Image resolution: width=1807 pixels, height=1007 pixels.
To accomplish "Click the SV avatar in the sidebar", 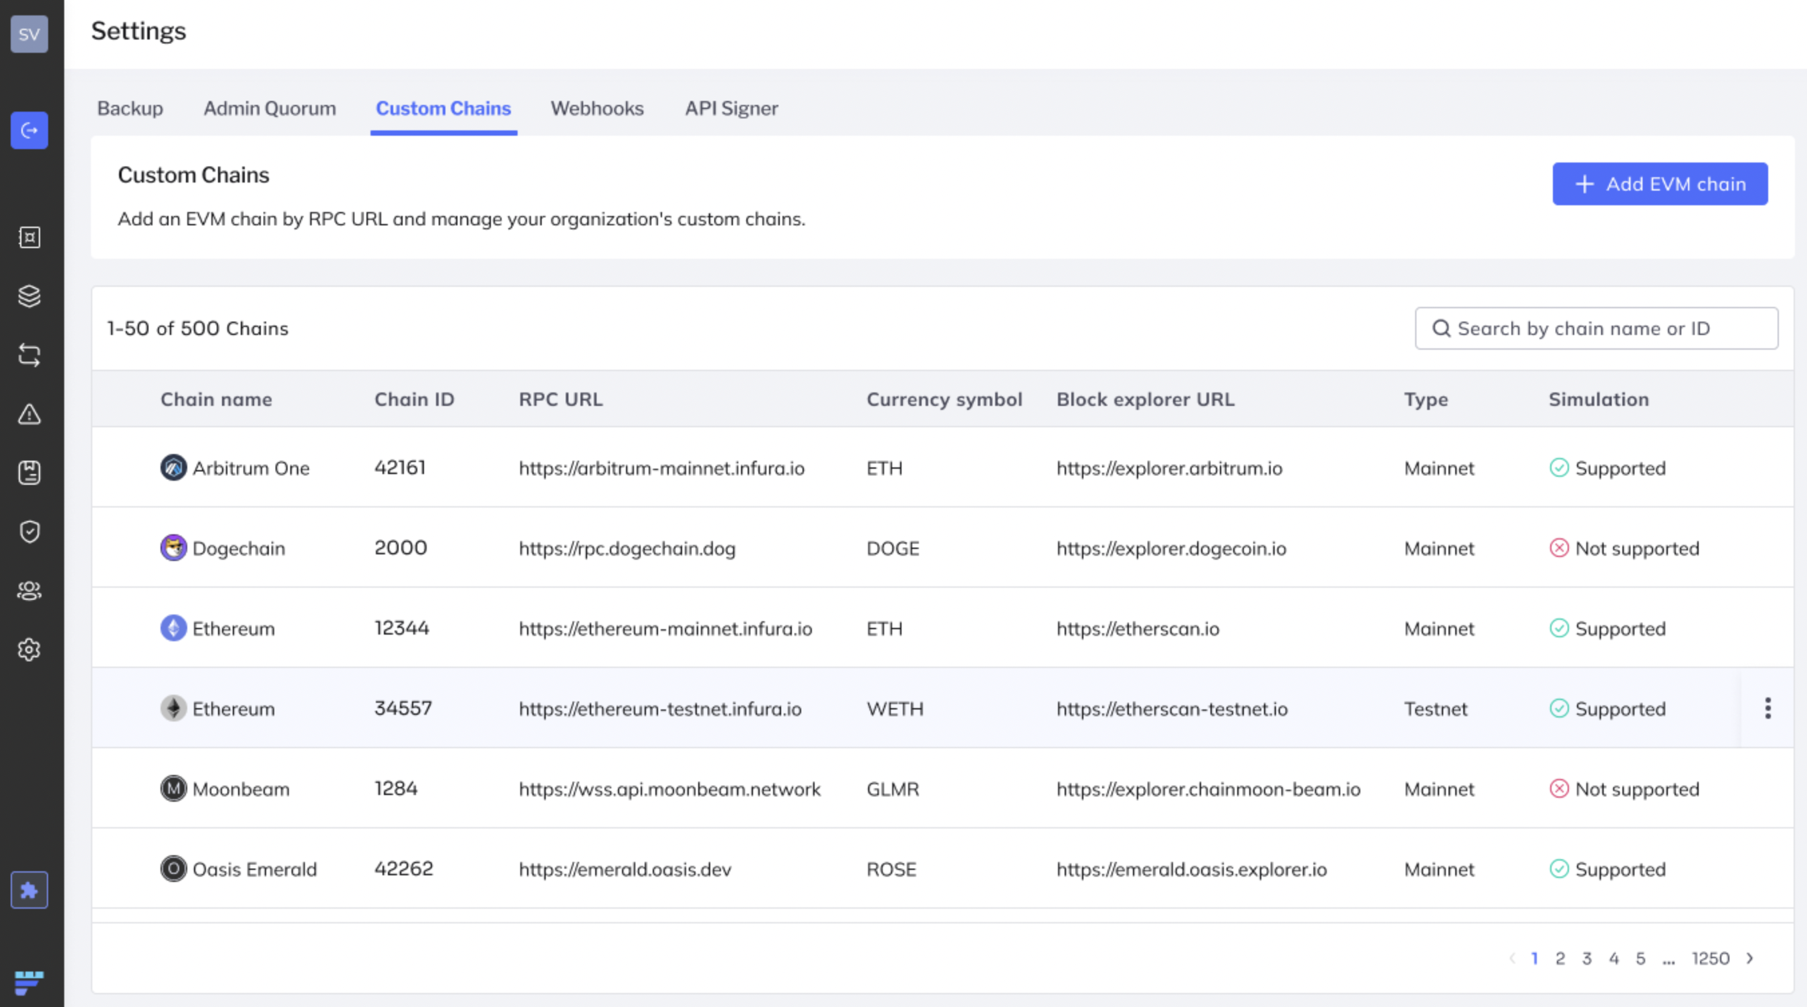I will 29,33.
